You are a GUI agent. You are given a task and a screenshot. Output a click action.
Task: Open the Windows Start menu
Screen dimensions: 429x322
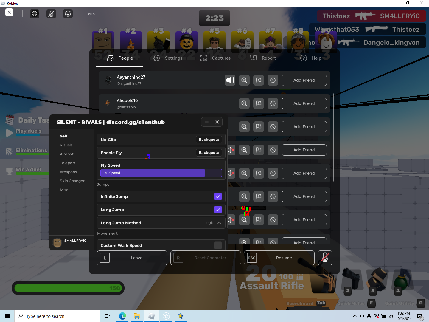(7, 316)
